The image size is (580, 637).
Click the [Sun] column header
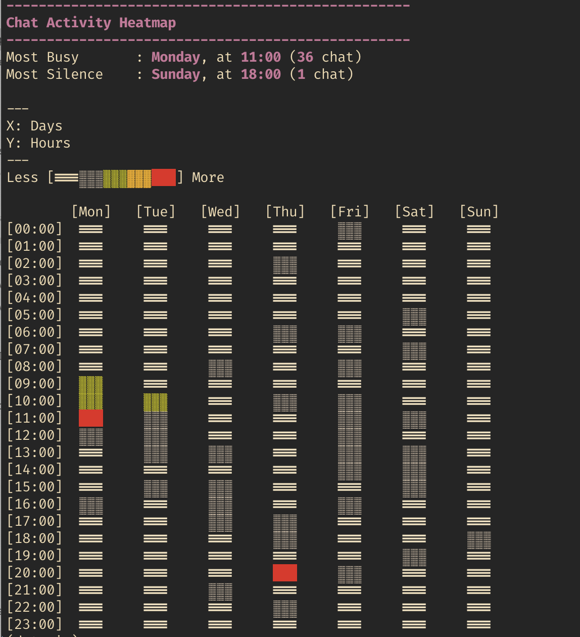(479, 211)
